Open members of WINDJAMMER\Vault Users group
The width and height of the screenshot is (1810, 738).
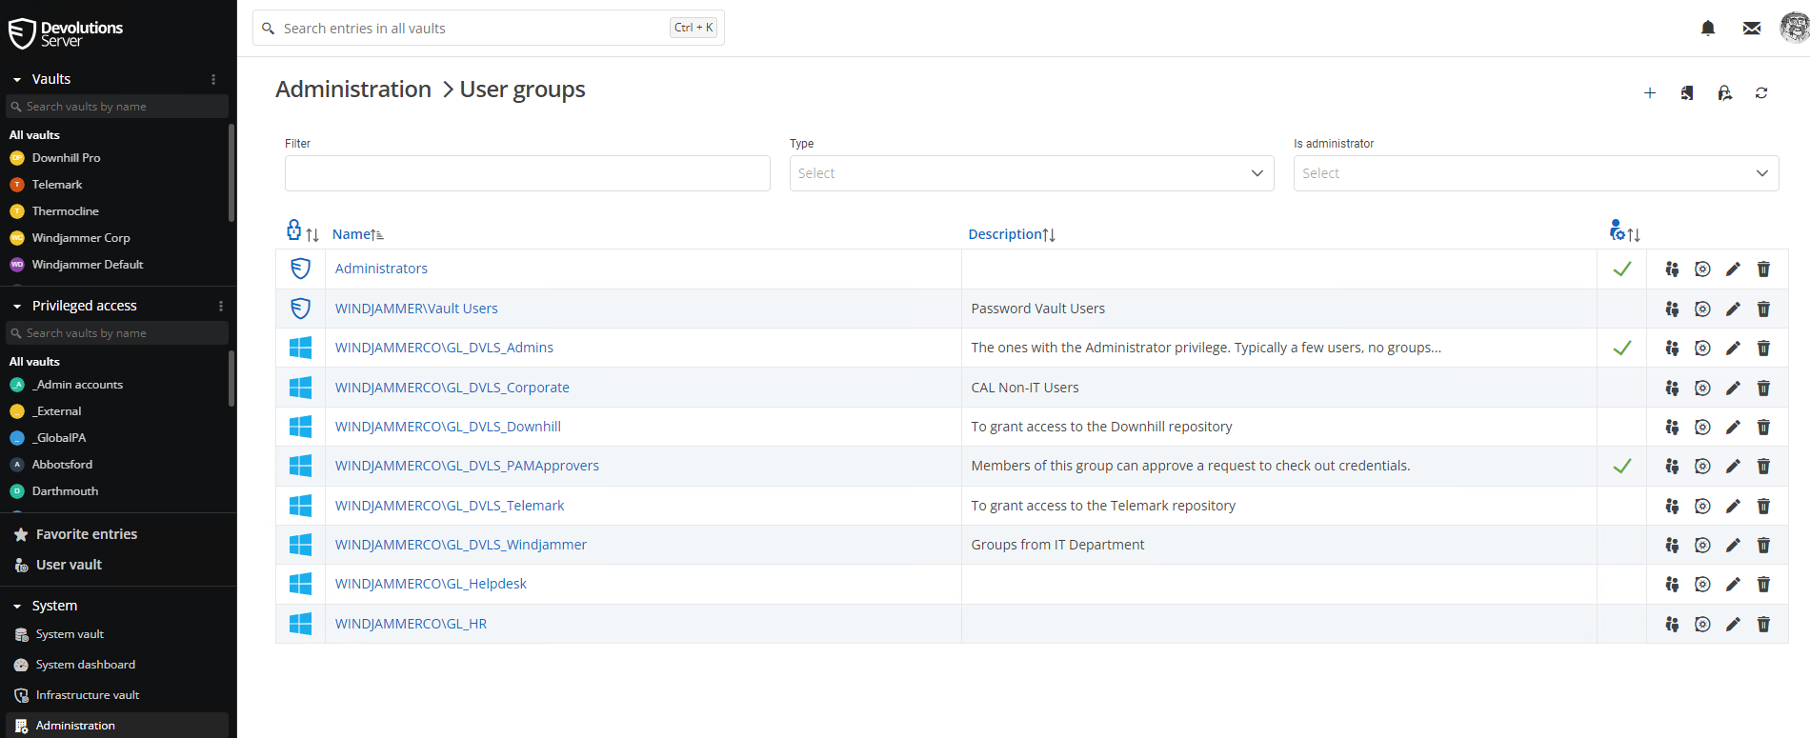point(1672,309)
